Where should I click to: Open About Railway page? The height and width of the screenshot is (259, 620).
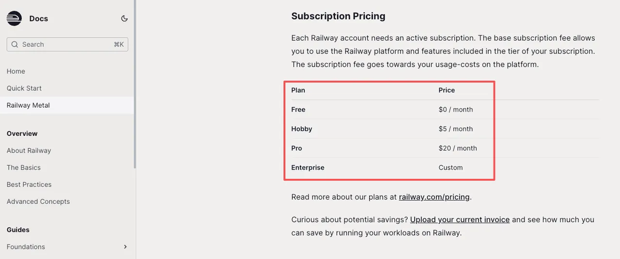29,150
